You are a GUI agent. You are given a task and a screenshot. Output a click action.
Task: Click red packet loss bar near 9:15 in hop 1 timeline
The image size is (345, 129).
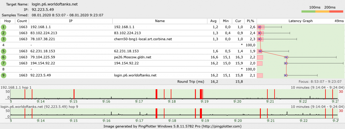74,94
